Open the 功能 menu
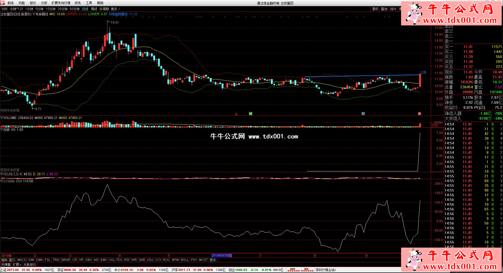503x273 pixels. 22,3
